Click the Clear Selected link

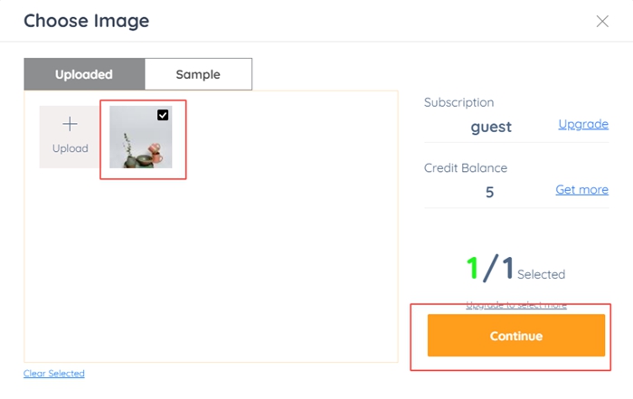54,373
